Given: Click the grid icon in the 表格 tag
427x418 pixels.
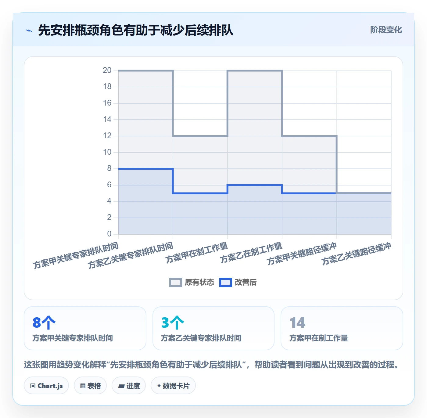Looking at the screenshot, I should tap(83, 386).
